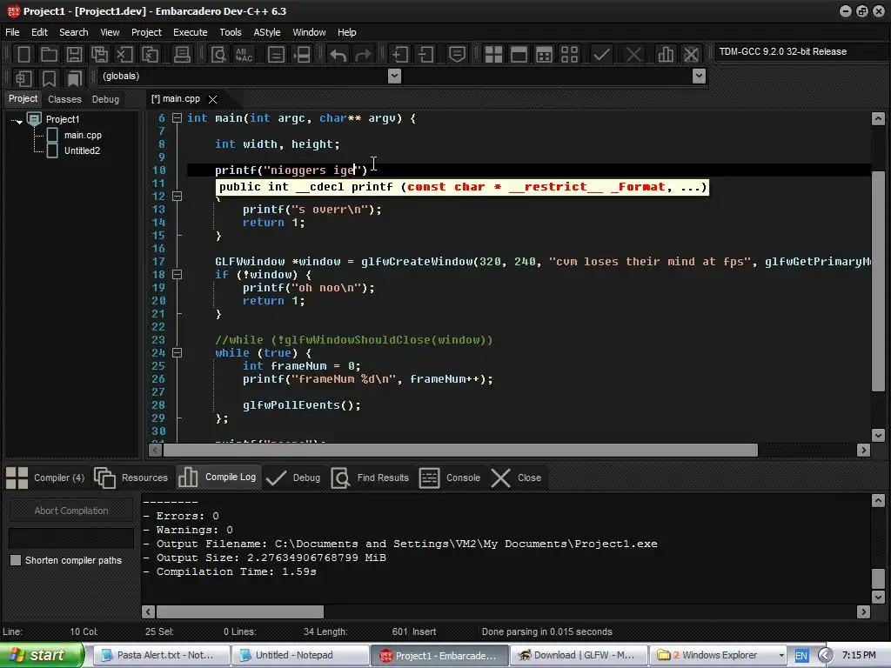Click the Toggle bookmark icon
891x668 pixels.
(49, 77)
